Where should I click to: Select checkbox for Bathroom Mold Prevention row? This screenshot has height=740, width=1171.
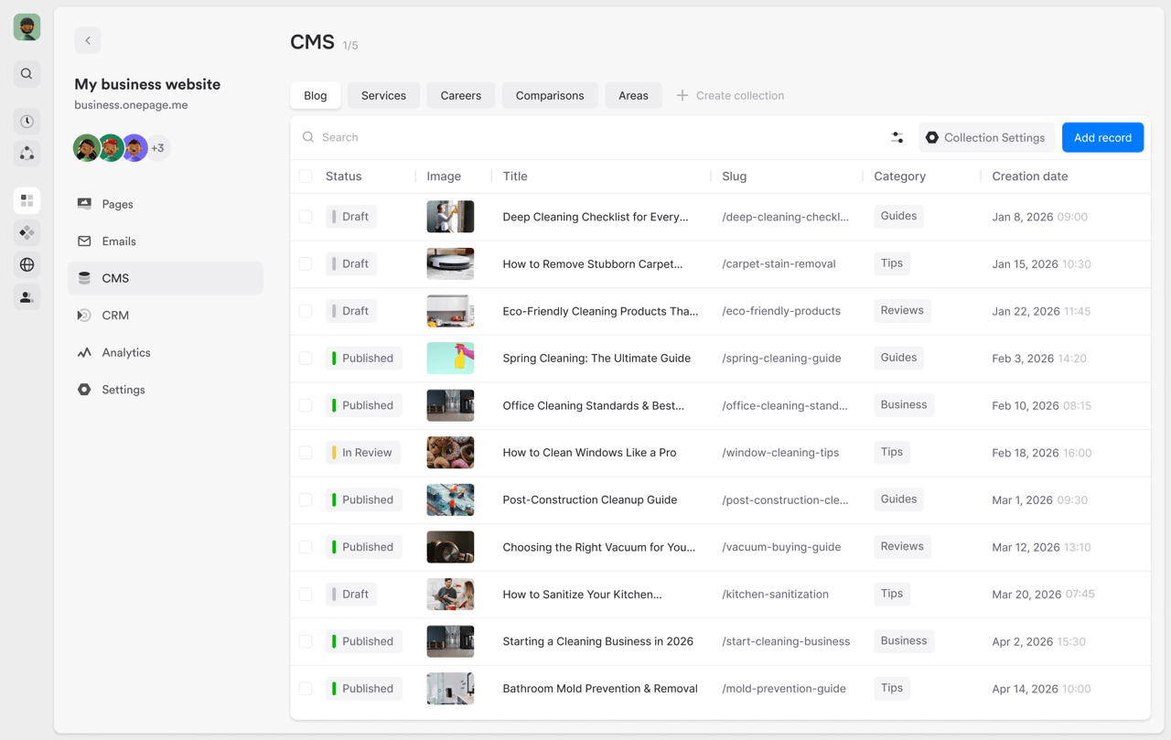pos(306,689)
